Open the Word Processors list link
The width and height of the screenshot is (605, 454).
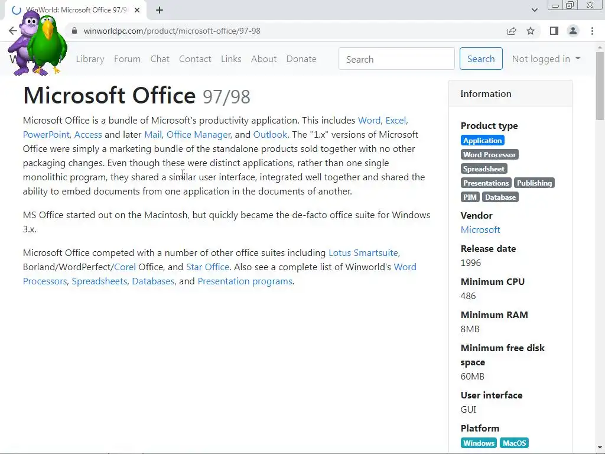[x=405, y=267]
